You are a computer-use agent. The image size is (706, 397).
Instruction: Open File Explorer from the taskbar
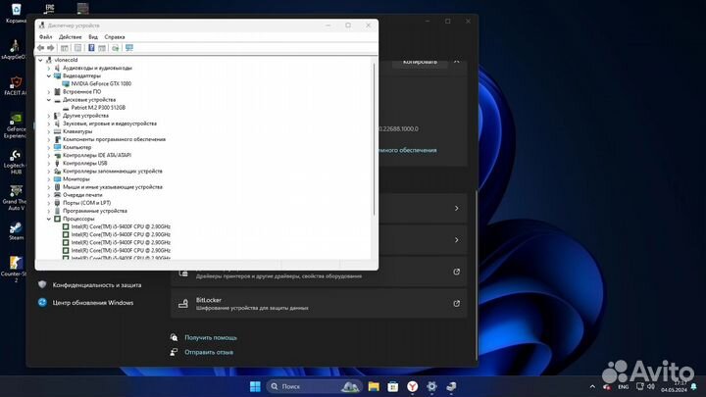point(374,386)
